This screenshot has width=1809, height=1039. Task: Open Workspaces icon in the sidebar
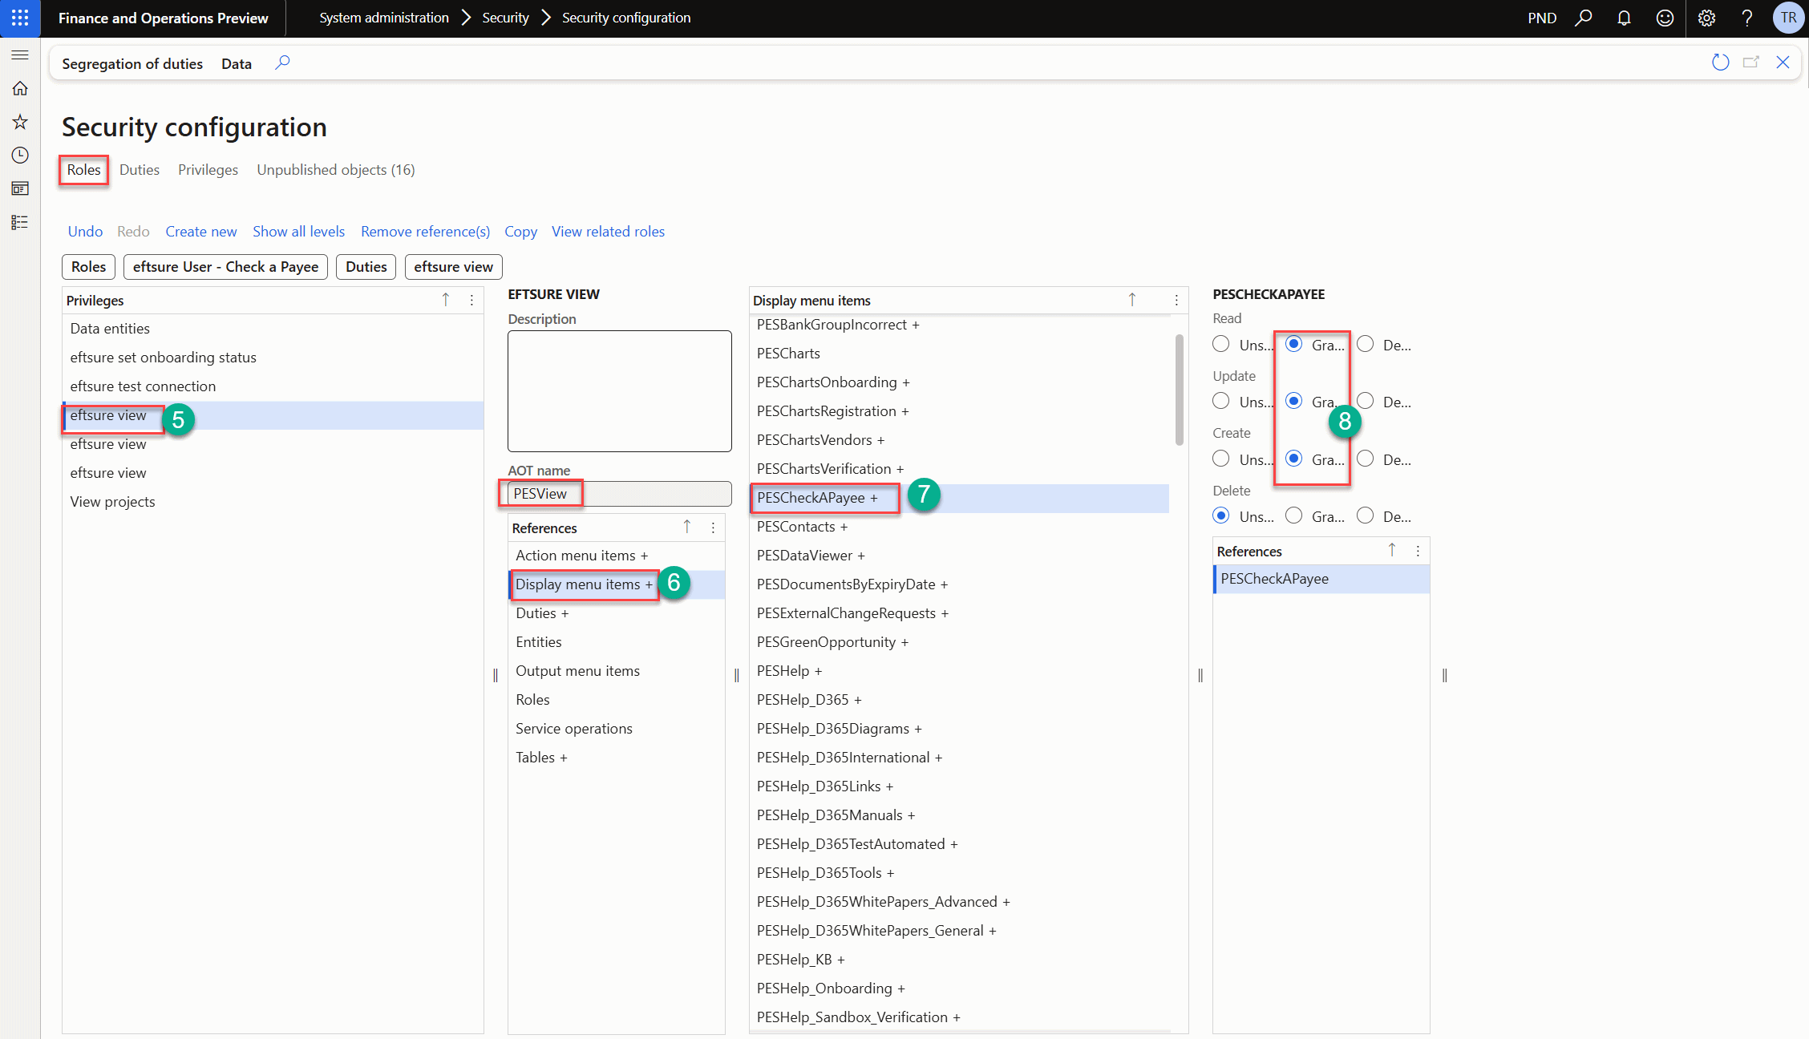(x=20, y=189)
